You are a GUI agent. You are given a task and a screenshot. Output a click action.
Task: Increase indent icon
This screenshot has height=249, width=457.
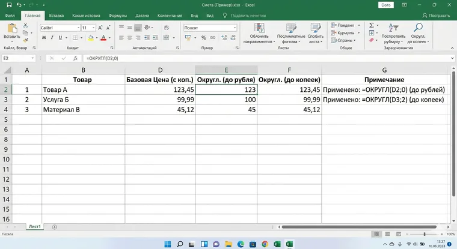[x=155, y=38]
